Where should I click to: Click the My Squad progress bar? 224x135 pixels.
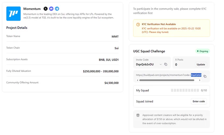[x=185, y=90]
